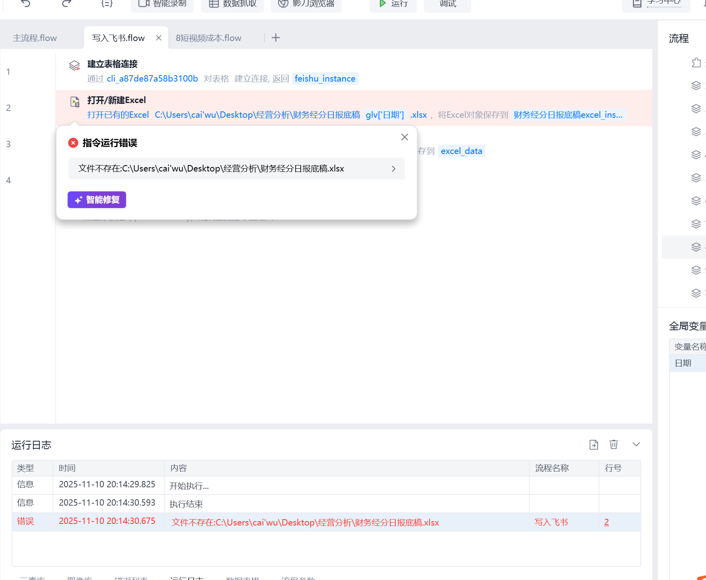The height and width of the screenshot is (580, 706).
Task: Switch to 8短视频成本.flow tab
Action: [208, 38]
